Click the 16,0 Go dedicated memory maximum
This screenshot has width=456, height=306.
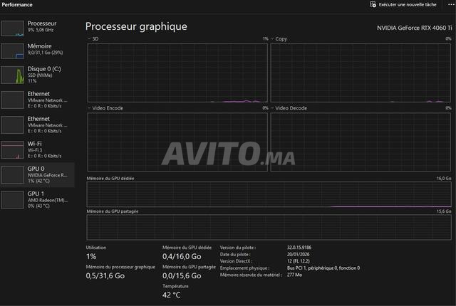[x=444, y=178]
